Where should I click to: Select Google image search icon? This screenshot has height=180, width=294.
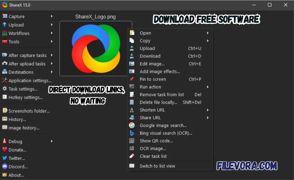(132, 125)
